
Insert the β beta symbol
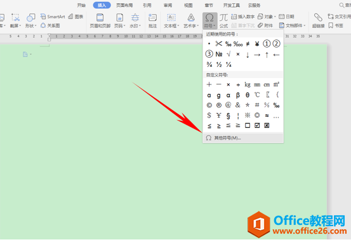238,95
